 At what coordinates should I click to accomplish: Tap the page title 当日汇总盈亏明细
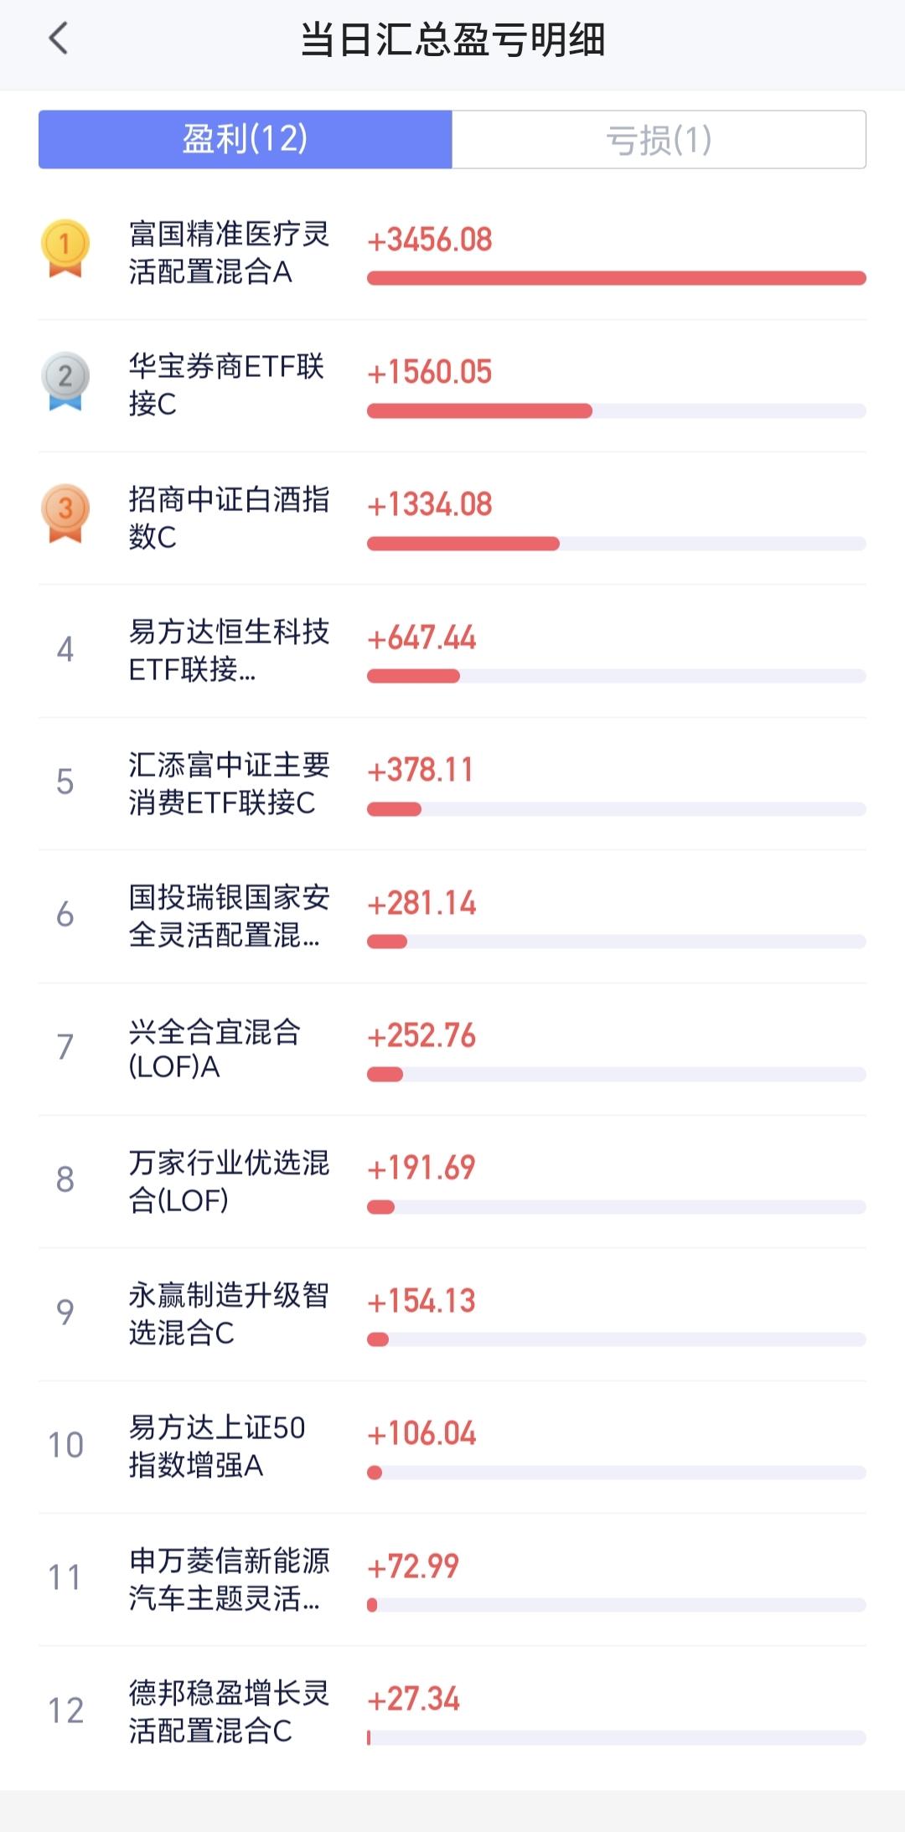point(452,39)
